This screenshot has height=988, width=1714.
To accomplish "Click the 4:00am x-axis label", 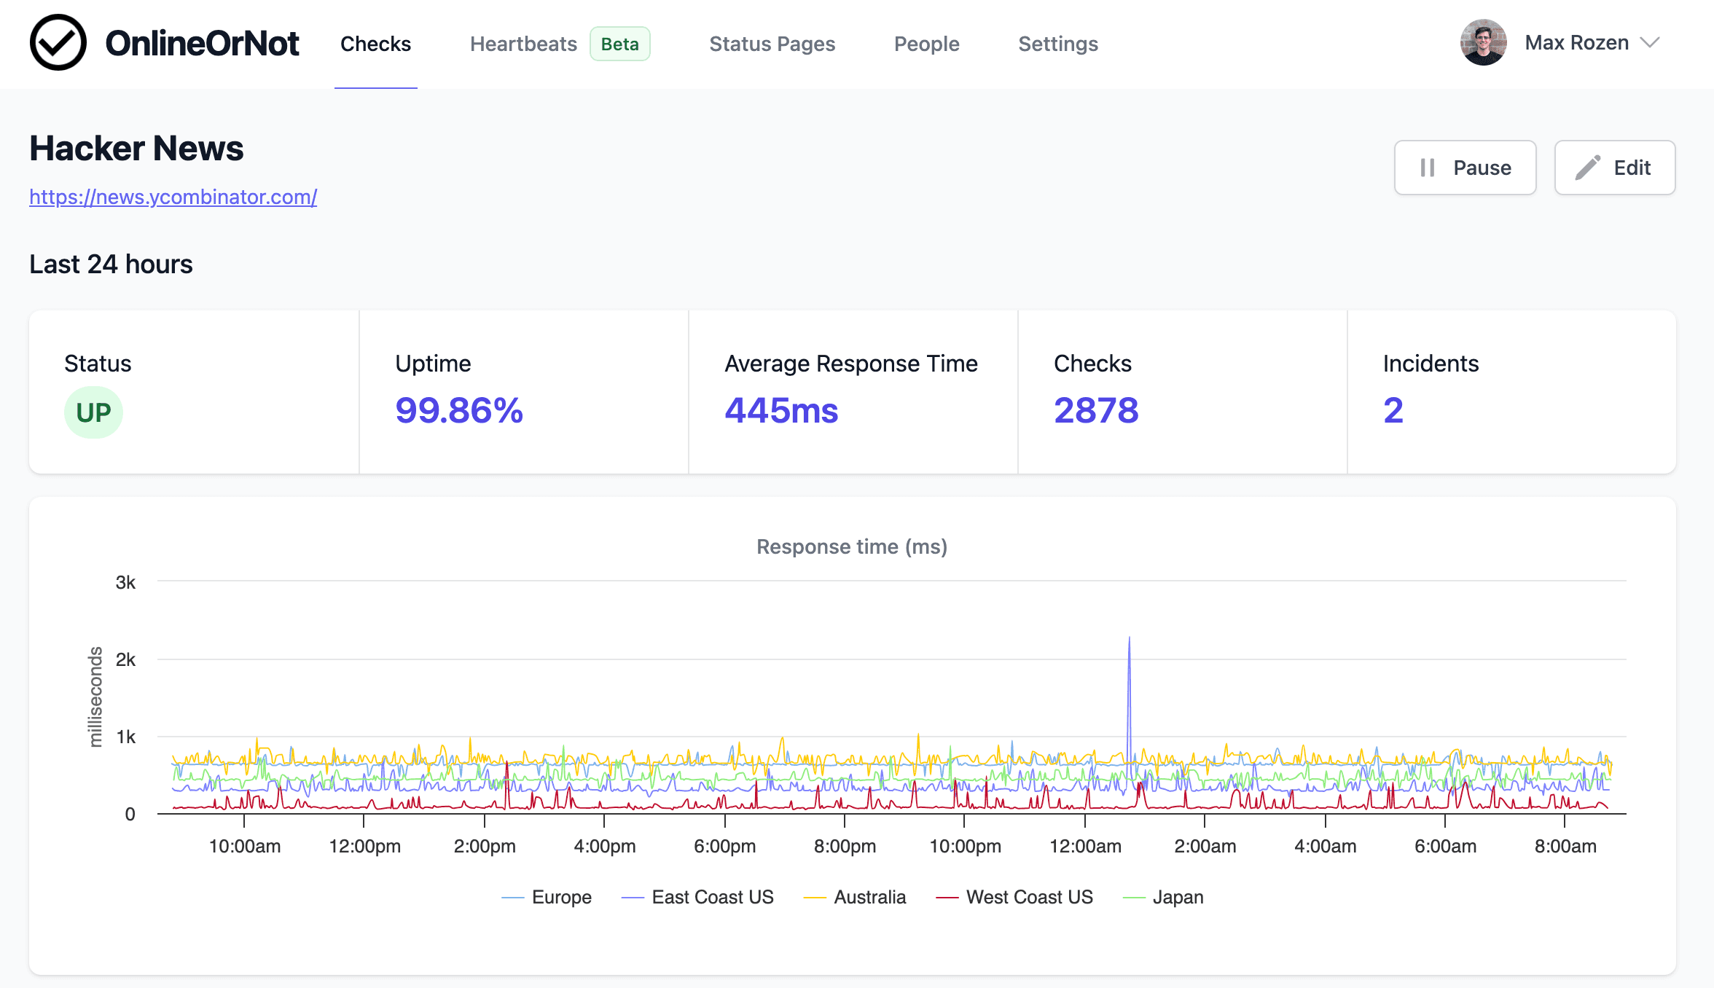I will pos(1325,846).
